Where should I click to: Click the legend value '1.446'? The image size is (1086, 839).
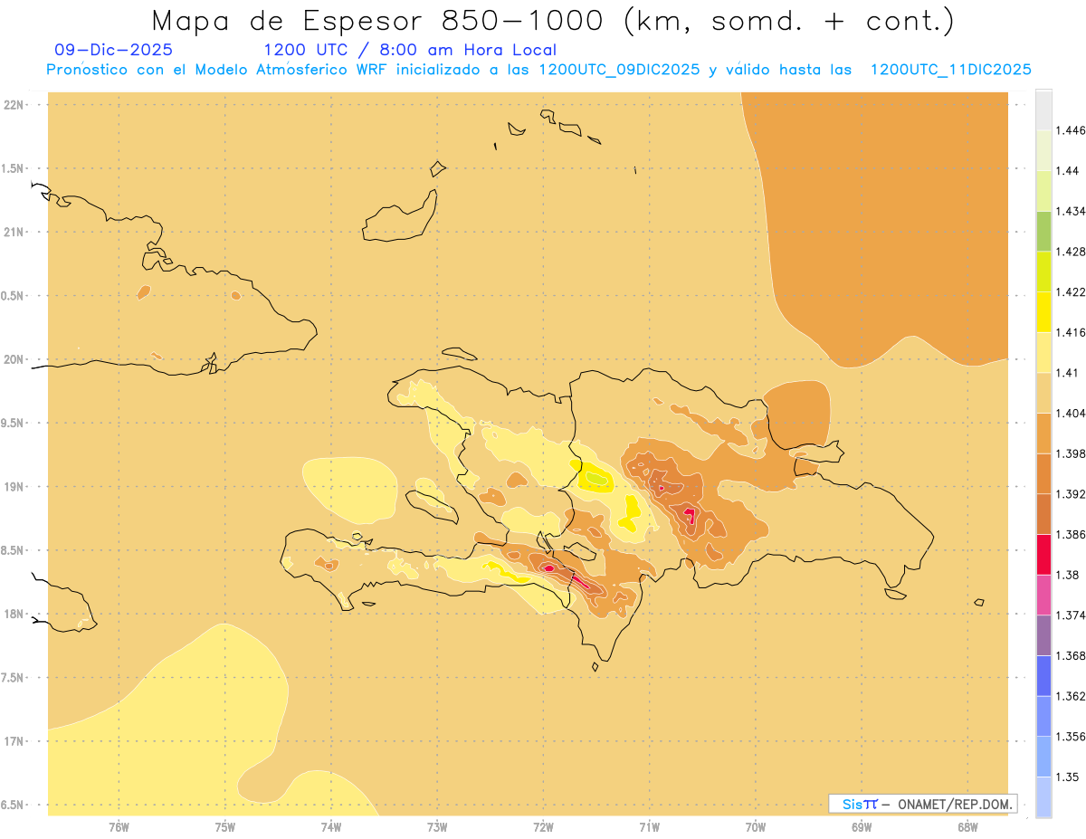tap(1072, 130)
